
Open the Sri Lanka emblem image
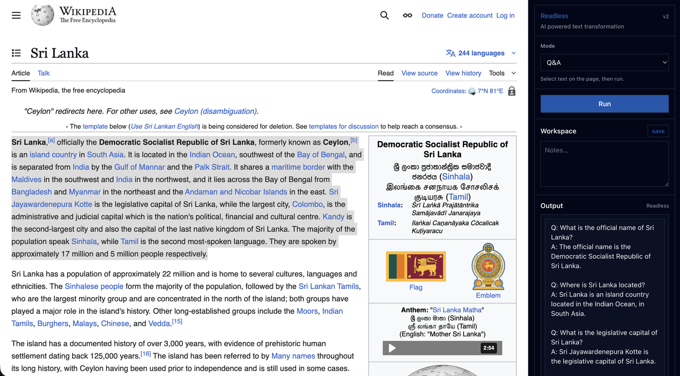[488, 266]
